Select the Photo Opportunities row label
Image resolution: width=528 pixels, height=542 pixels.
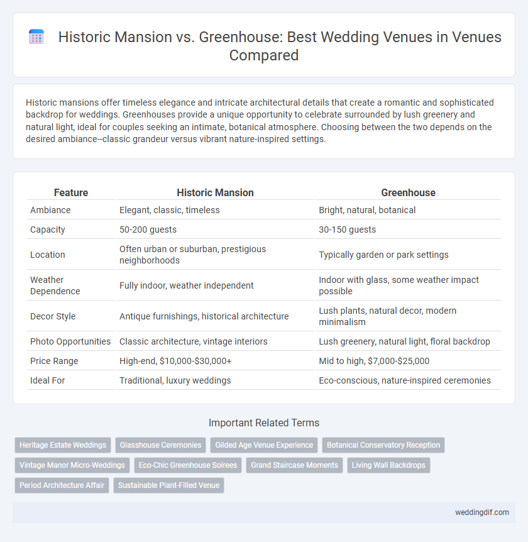click(x=70, y=341)
